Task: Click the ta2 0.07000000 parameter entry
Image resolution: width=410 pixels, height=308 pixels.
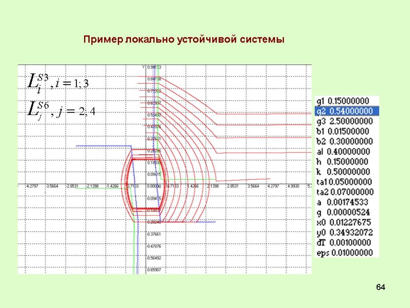Action: tap(345, 192)
